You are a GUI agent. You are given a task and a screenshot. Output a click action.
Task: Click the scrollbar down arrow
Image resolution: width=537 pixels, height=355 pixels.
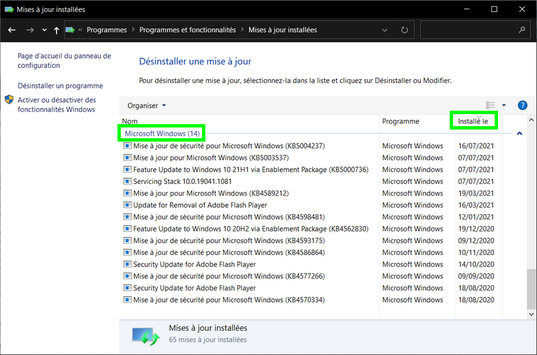531,314
